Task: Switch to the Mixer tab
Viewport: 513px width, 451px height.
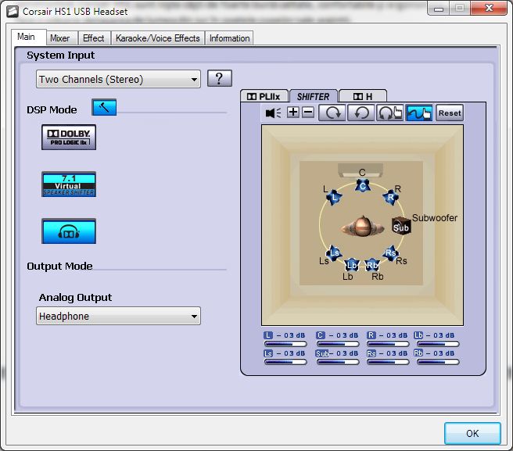Action: point(59,38)
